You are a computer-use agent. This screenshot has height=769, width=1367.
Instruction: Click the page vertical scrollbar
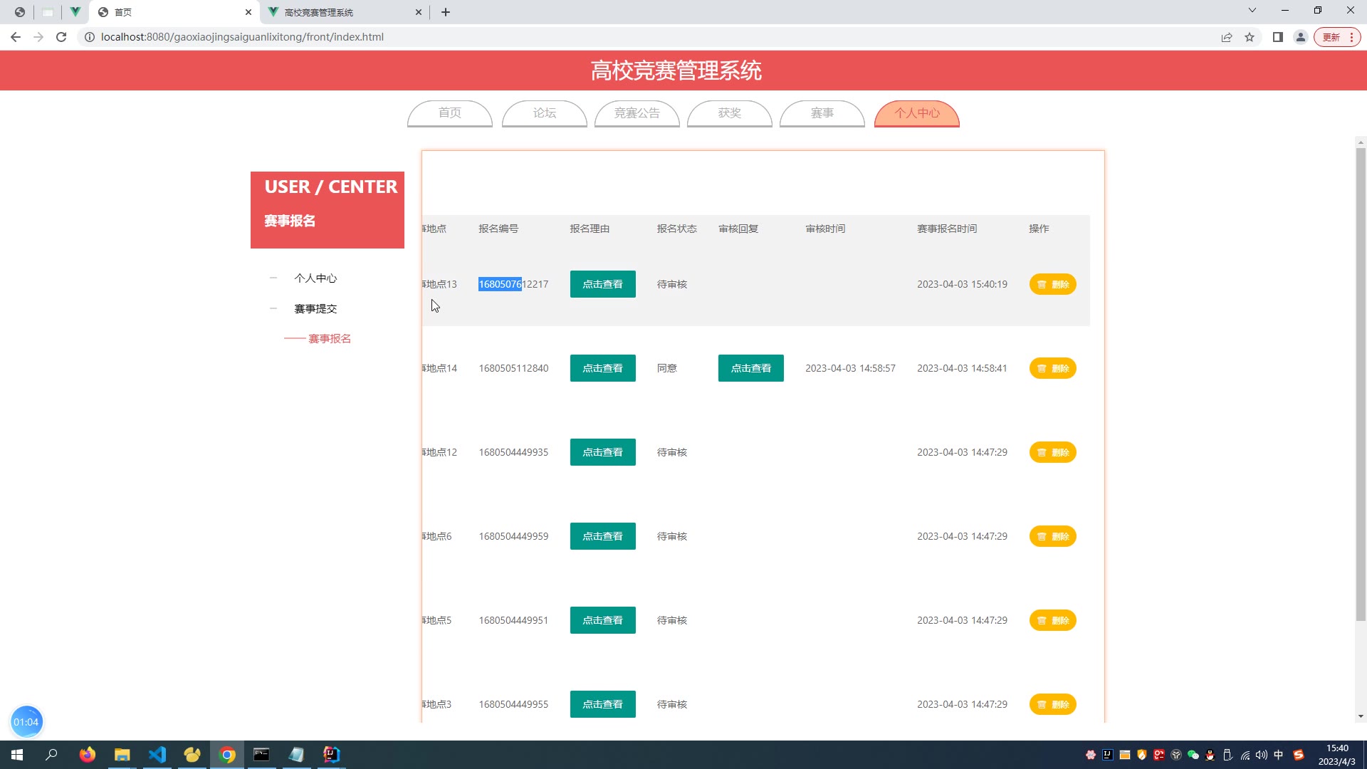1361,384
